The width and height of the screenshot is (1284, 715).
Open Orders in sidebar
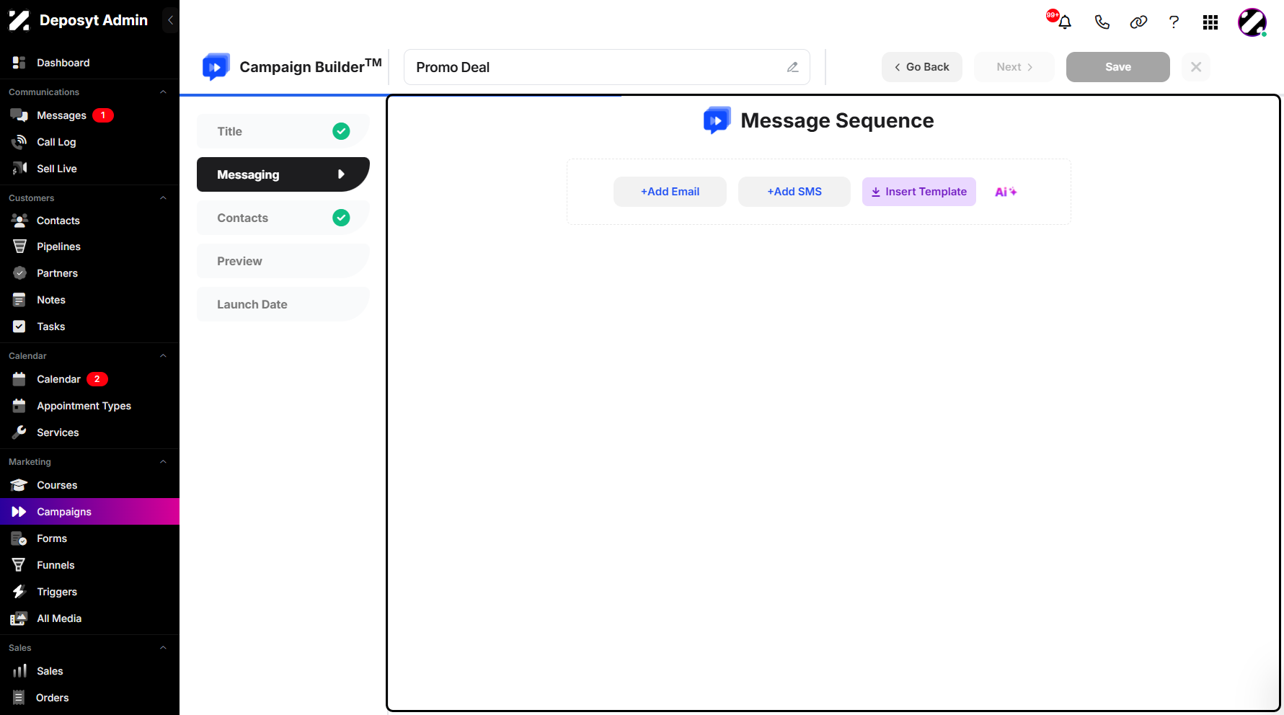89,698
